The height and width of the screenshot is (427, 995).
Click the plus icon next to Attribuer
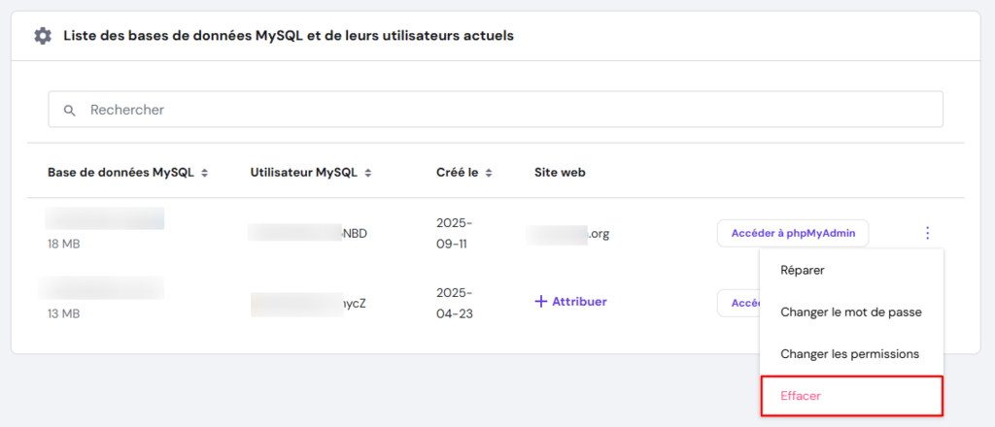[x=541, y=301]
